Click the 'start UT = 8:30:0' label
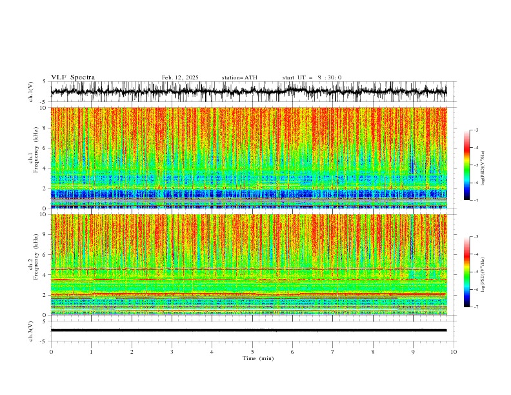This screenshot has height=395, width=511. [x=312, y=77]
